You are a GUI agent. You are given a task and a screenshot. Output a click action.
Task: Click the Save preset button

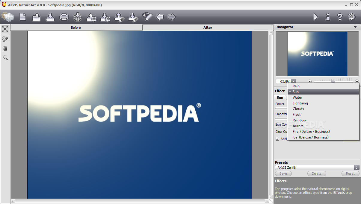(x=283, y=173)
